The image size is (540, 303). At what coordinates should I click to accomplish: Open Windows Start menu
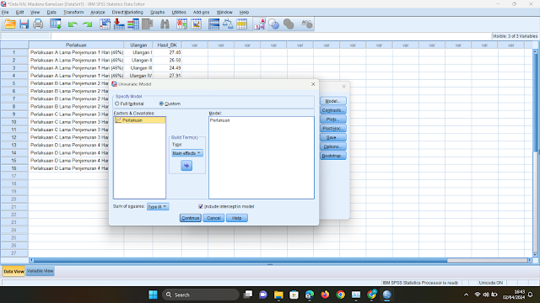tap(153, 295)
